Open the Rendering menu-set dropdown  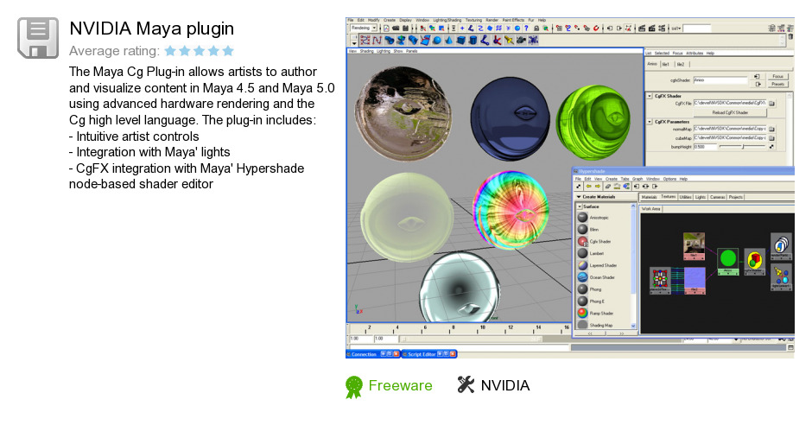pos(364,28)
